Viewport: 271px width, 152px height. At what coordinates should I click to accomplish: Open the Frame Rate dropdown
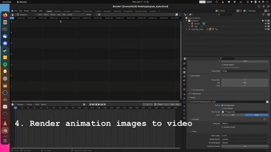(x=245, y=71)
